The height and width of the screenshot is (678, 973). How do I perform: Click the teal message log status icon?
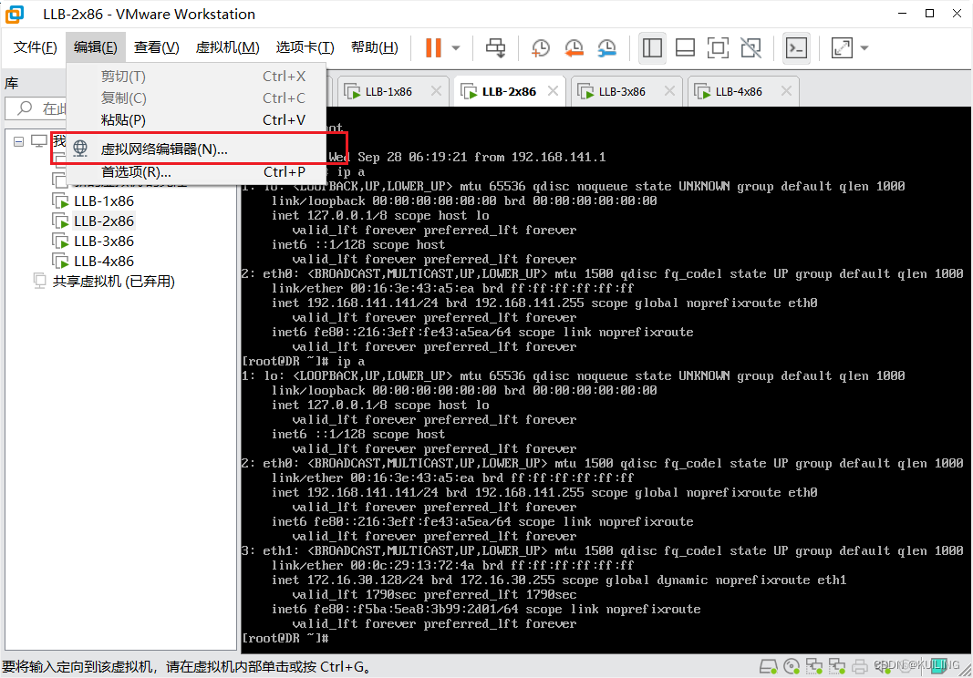click(939, 667)
